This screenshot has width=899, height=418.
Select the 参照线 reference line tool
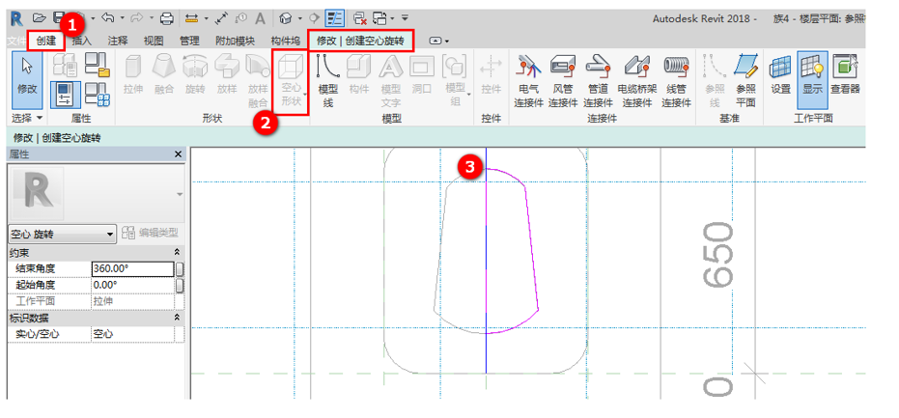coord(715,80)
